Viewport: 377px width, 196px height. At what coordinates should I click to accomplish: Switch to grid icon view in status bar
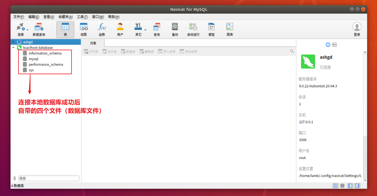(x=342, y=185)
